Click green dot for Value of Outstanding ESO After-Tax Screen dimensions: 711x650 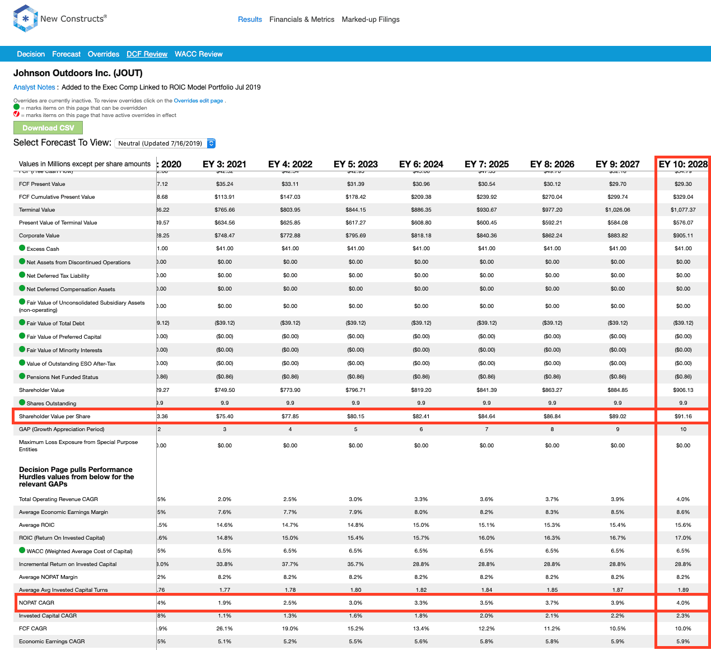22,363
